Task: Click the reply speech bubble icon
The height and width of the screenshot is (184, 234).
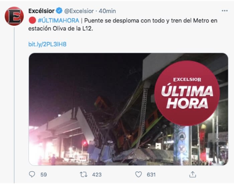Action: pyautogui.click(x=32, y=174)
